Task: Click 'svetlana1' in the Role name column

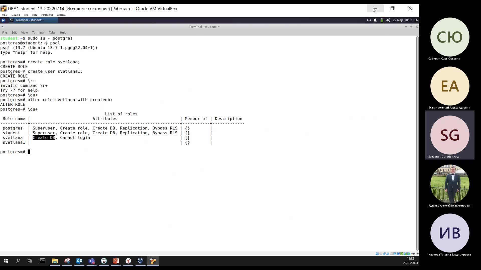Action: click(x=14, y=142)
